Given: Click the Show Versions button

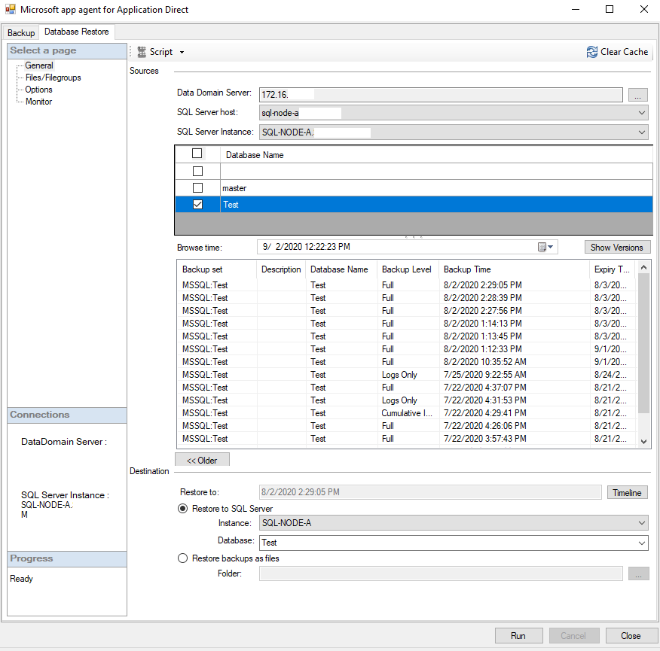Looking at the screenshot, I should (616, 247).
